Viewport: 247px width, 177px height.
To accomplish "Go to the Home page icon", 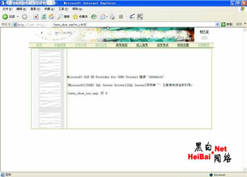I will 51,17.
